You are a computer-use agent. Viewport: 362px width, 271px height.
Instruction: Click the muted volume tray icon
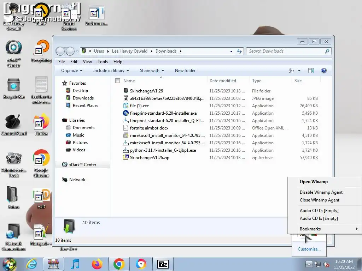326,265
